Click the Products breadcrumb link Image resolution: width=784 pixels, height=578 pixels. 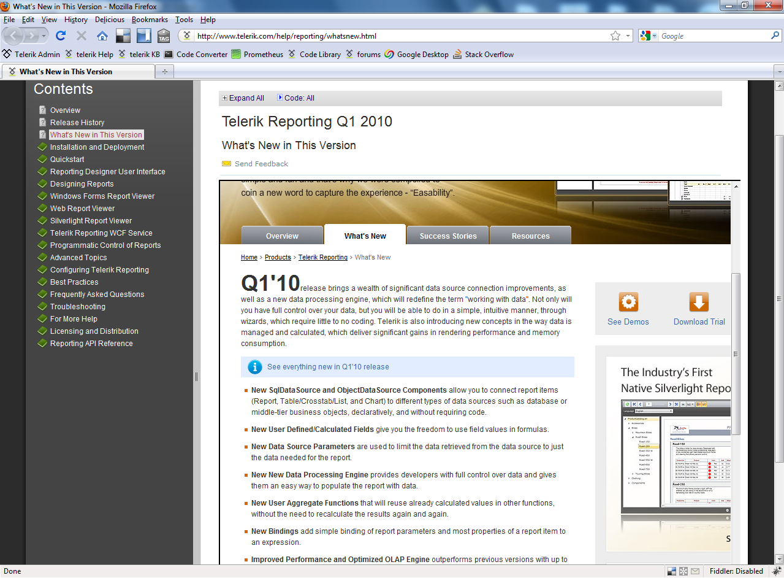278,258
